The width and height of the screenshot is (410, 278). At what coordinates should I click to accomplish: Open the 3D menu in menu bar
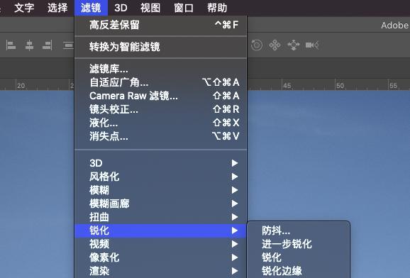[x=121, y=8]
